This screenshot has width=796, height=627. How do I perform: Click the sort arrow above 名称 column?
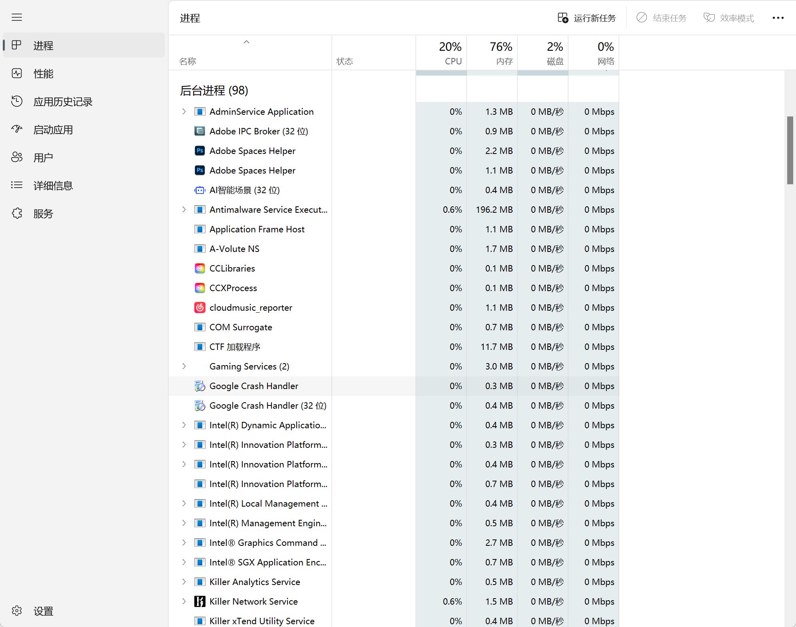click(247, 42)
